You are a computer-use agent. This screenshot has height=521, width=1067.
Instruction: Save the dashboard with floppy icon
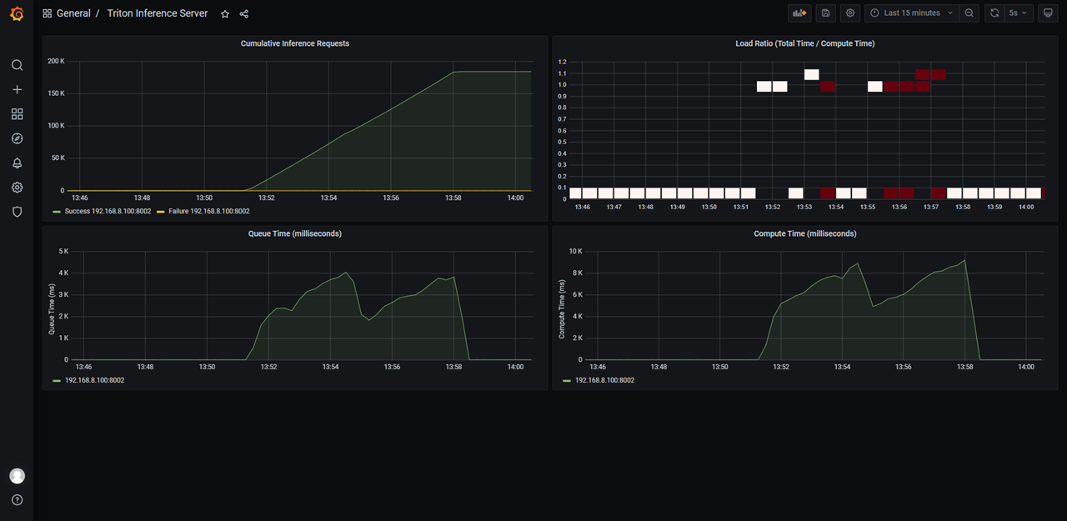point(825,13)
